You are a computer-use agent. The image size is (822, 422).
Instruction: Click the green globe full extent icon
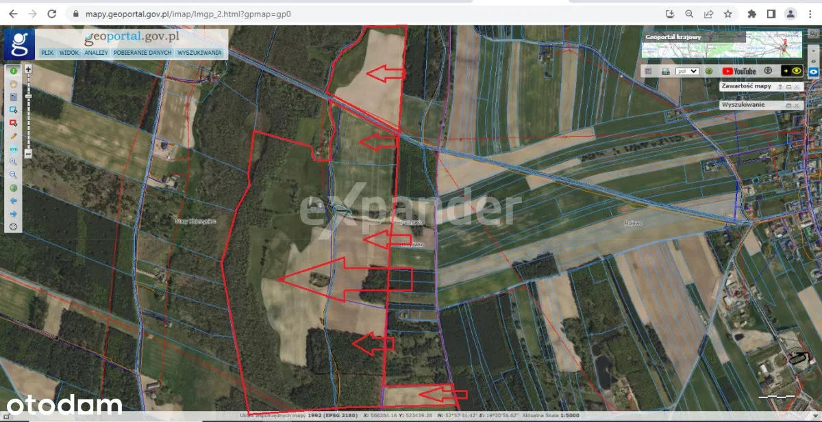(13, 188)
